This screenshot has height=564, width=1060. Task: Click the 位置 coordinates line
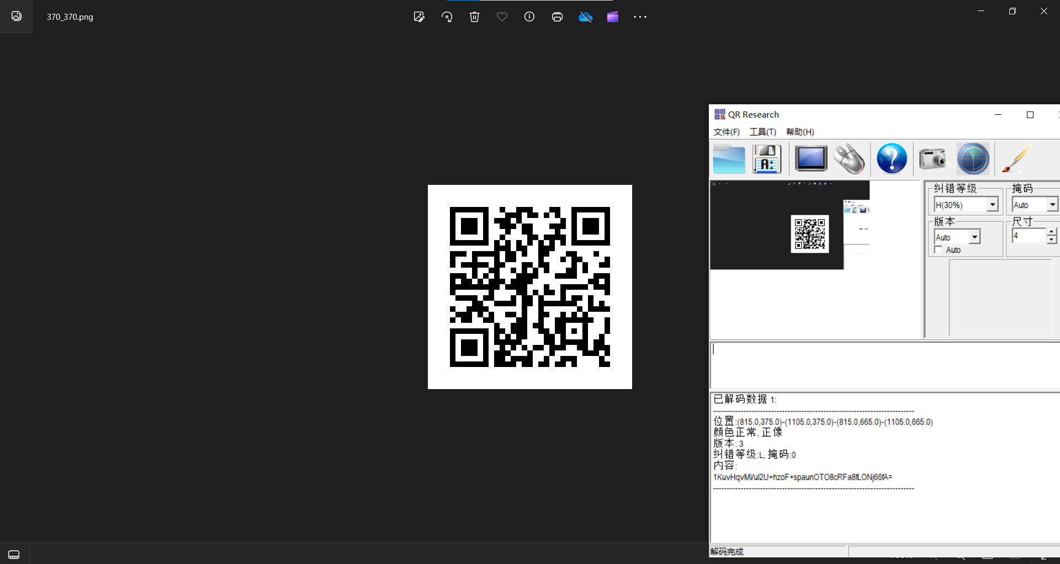823,422
